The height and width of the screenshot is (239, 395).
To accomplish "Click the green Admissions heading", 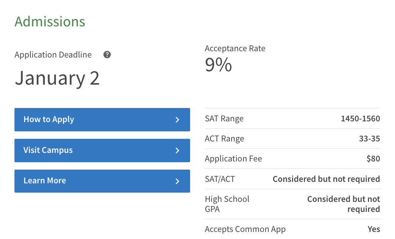I will [50, 22].
